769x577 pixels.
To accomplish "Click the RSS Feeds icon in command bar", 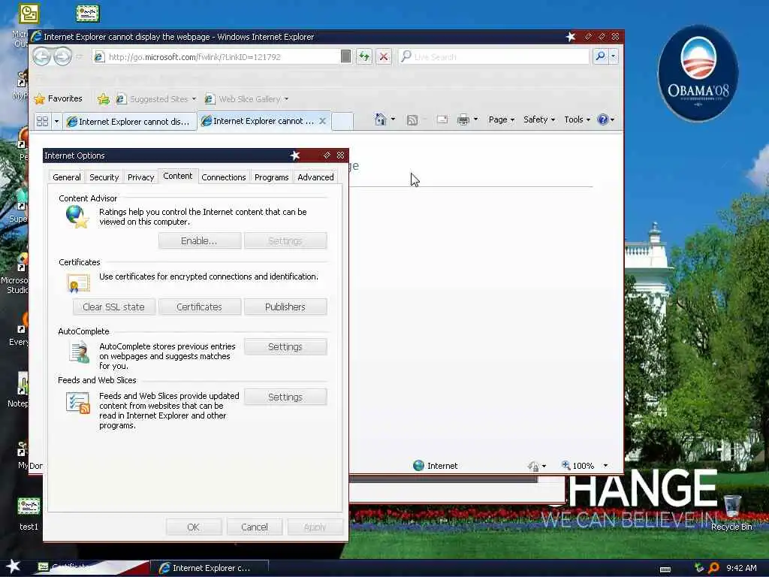I will [x=412, y=119].
